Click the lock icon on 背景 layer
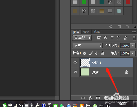Screen dimensions: 137x107 [x=127, y=72]
